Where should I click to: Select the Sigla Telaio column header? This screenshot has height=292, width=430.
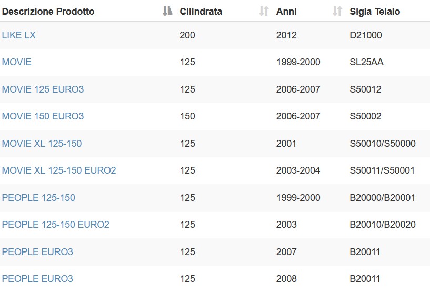(x=375, y=12)
